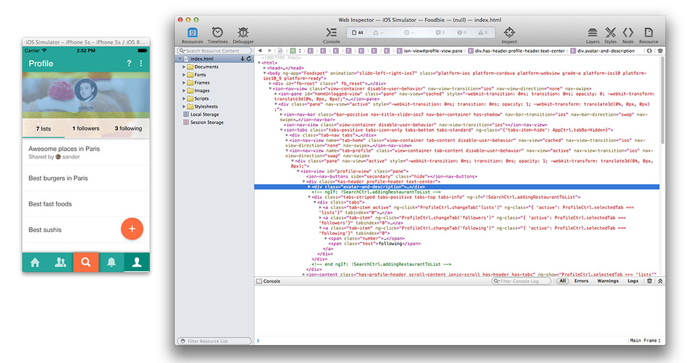The image size is (687, 363).
Task: Click the Search Resource Content field
Action: (x=215, y=51)
